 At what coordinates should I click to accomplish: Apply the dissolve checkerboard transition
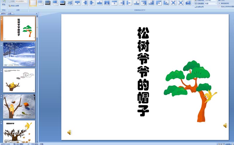(x=70, y=3)
